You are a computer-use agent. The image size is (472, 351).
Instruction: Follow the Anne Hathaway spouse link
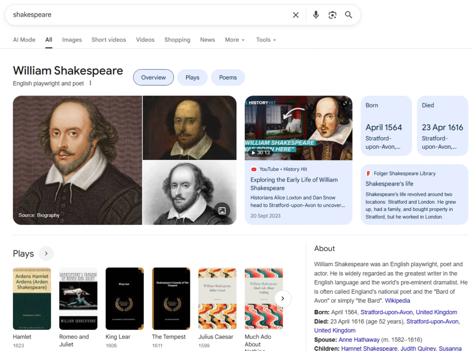point(359,339)
